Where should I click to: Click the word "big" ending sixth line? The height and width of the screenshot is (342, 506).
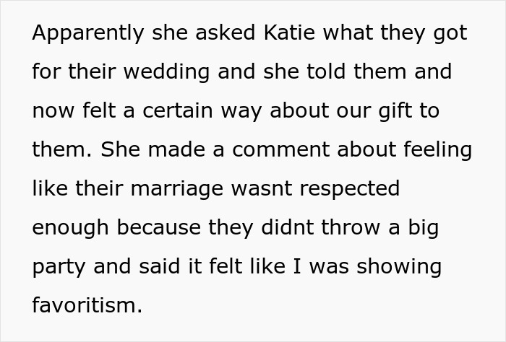pyautogui.click(x=424, y=228)
